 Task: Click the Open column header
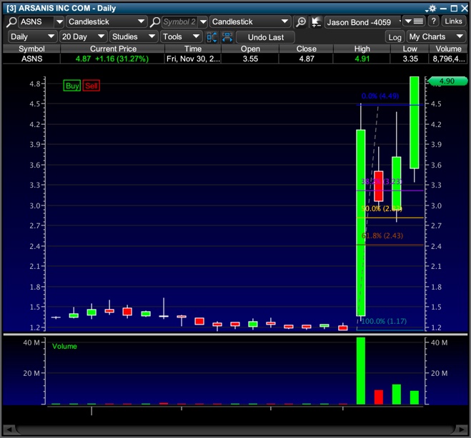pos(250,49)
